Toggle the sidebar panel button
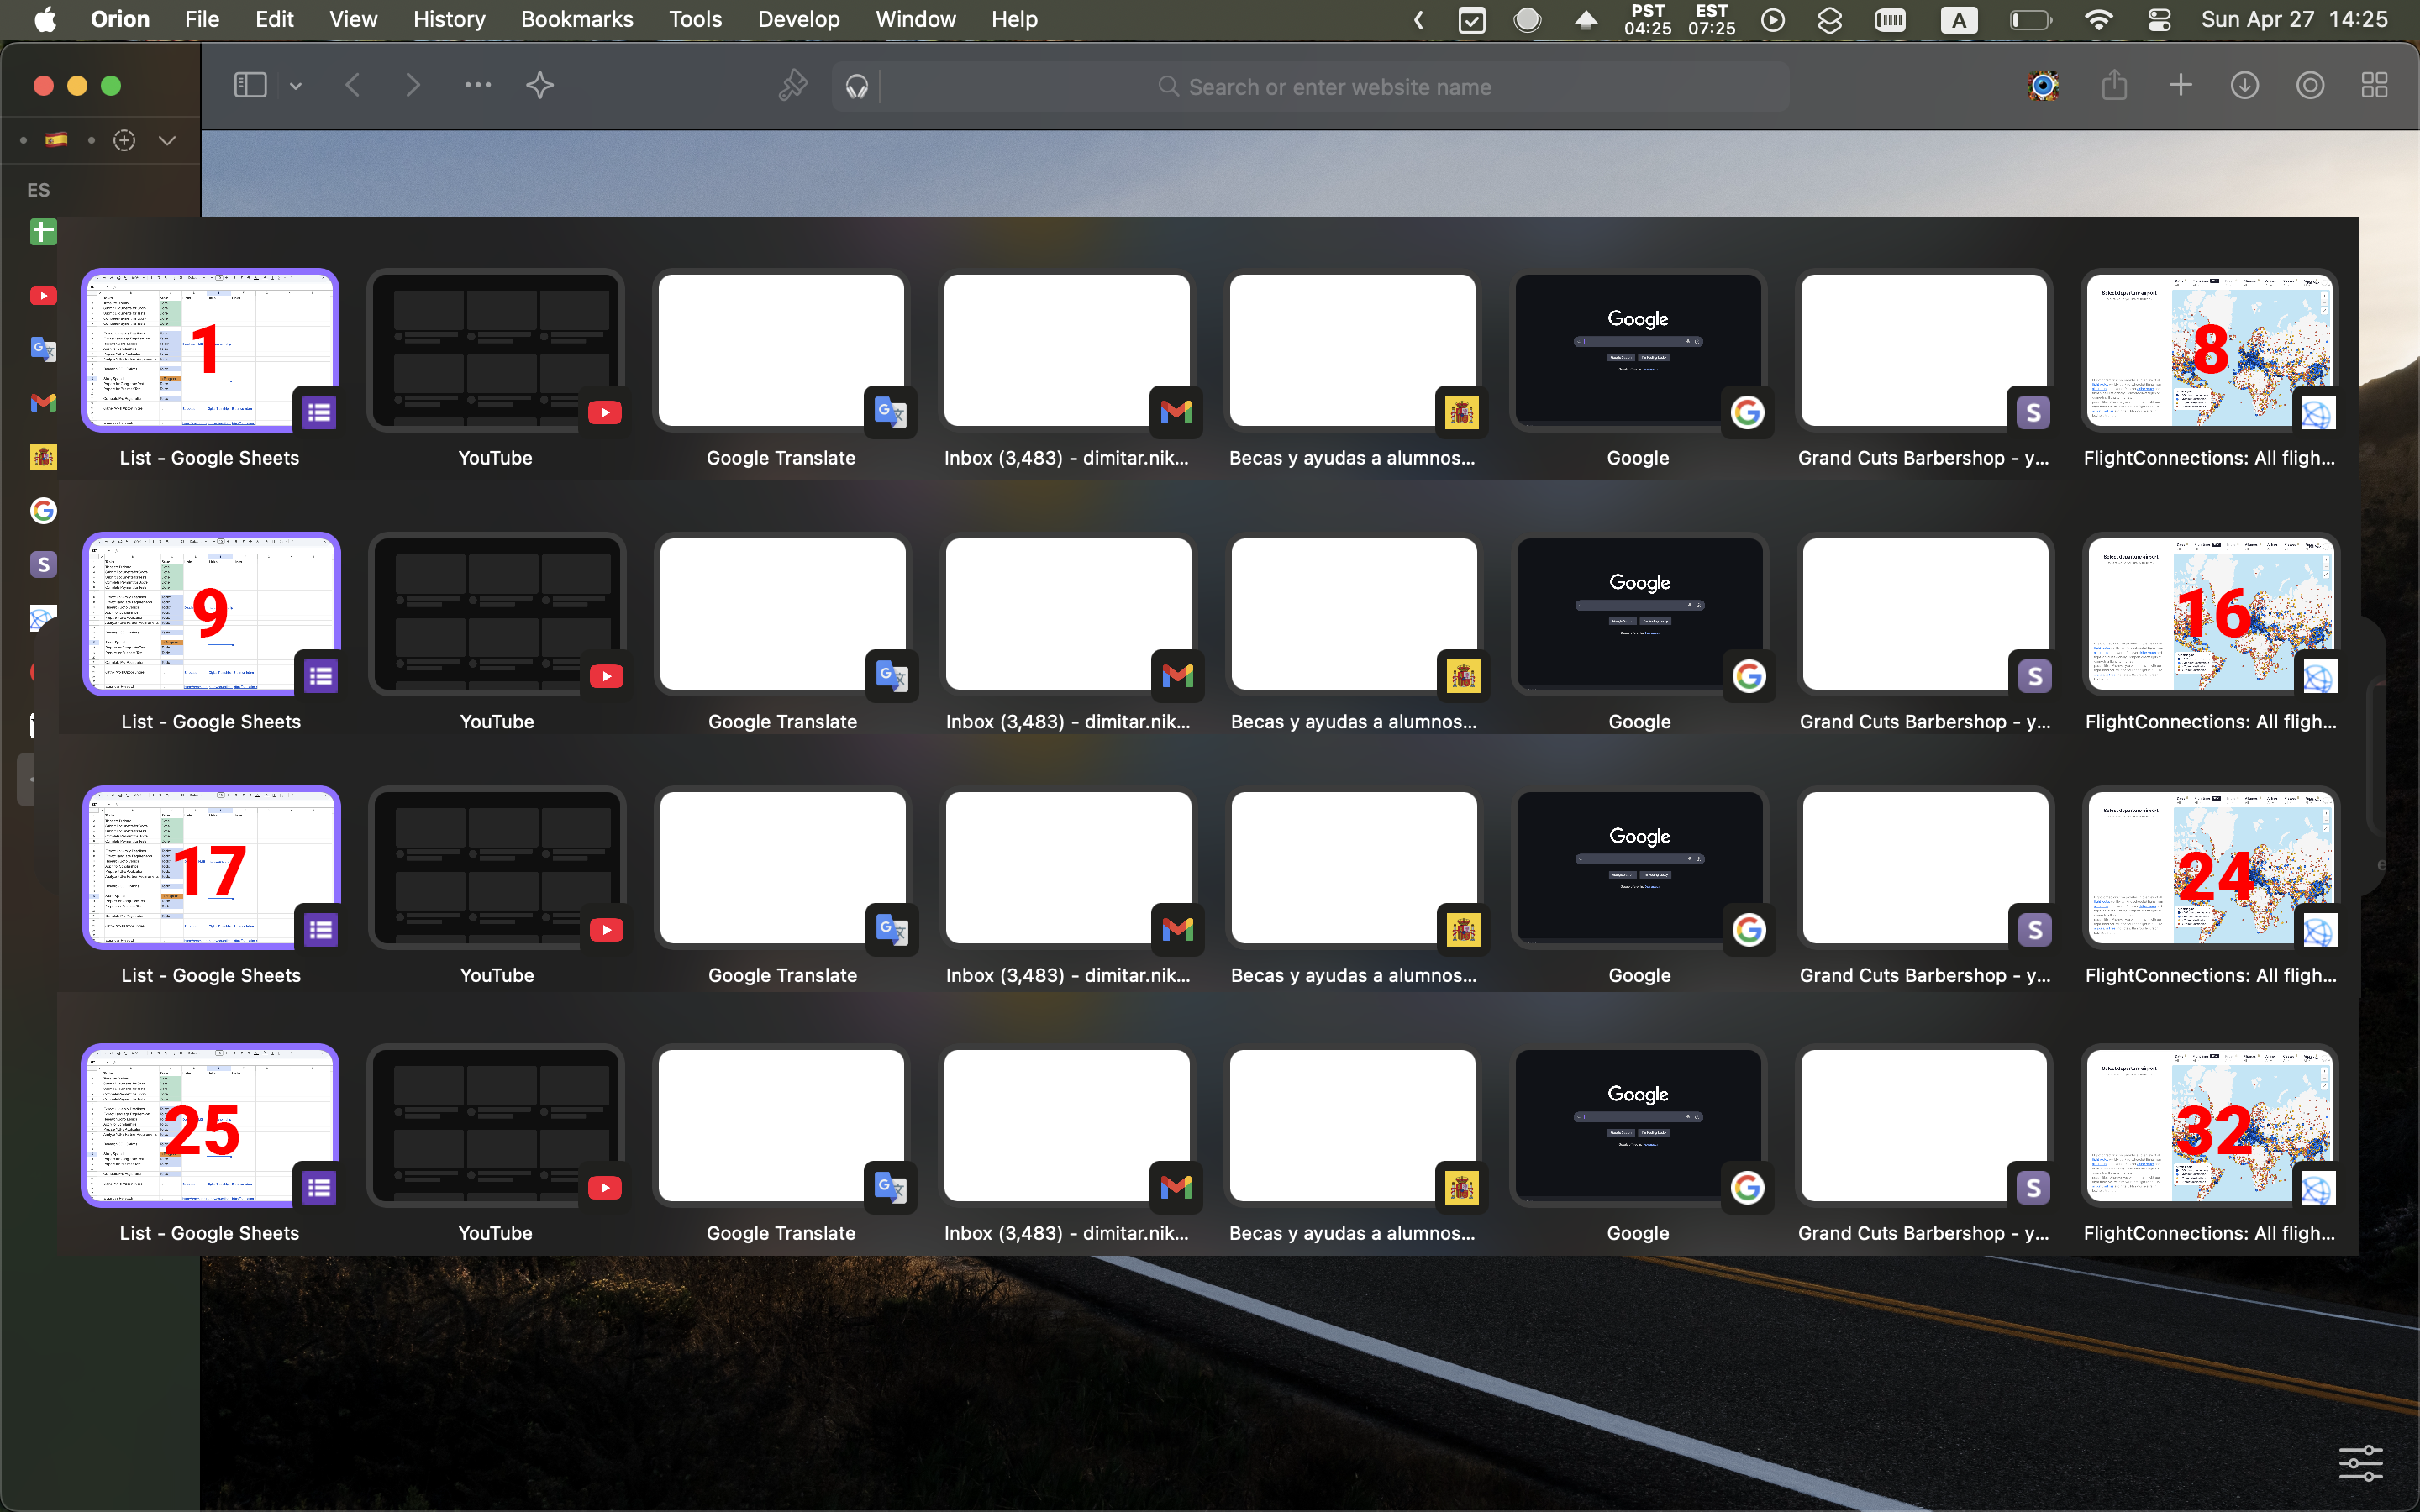 click(250, 86)
